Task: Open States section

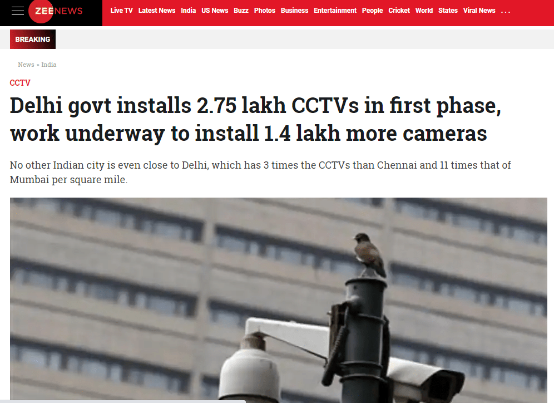Action: point(448,11)
